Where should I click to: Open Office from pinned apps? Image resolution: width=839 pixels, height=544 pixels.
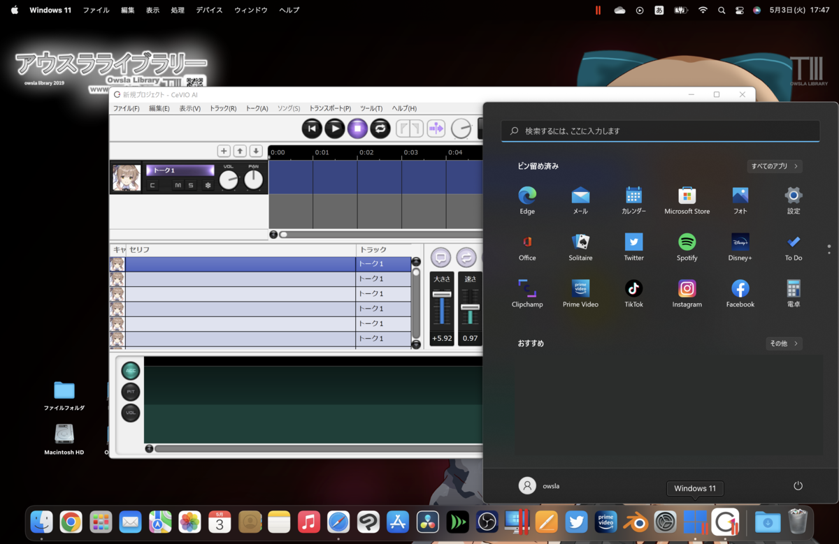[527, 247]
